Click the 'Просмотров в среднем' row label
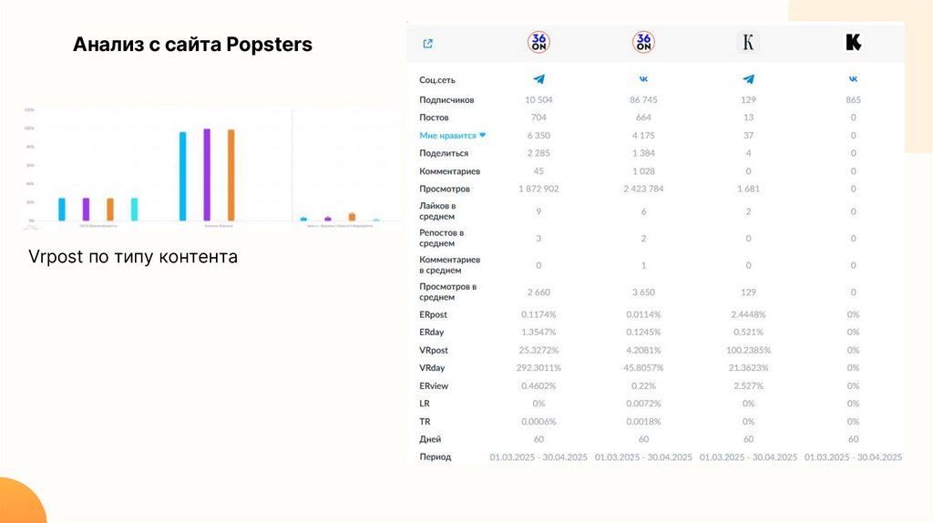Image resolution: width=933 pixels, height=523 pixels. [447, 292]
